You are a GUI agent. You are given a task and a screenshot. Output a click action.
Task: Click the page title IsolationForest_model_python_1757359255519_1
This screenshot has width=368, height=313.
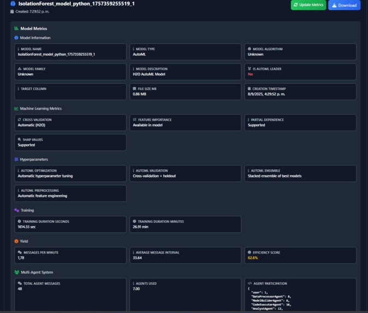76,3
